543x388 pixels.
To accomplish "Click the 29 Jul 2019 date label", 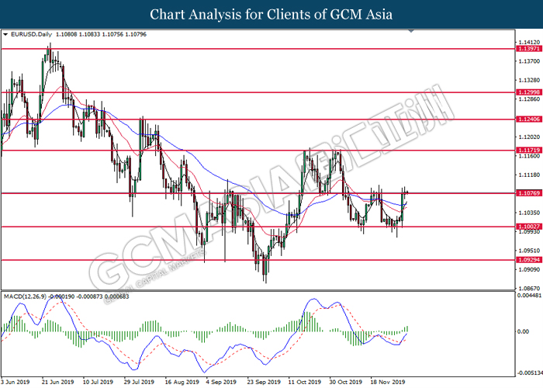I will click(139, 382).
